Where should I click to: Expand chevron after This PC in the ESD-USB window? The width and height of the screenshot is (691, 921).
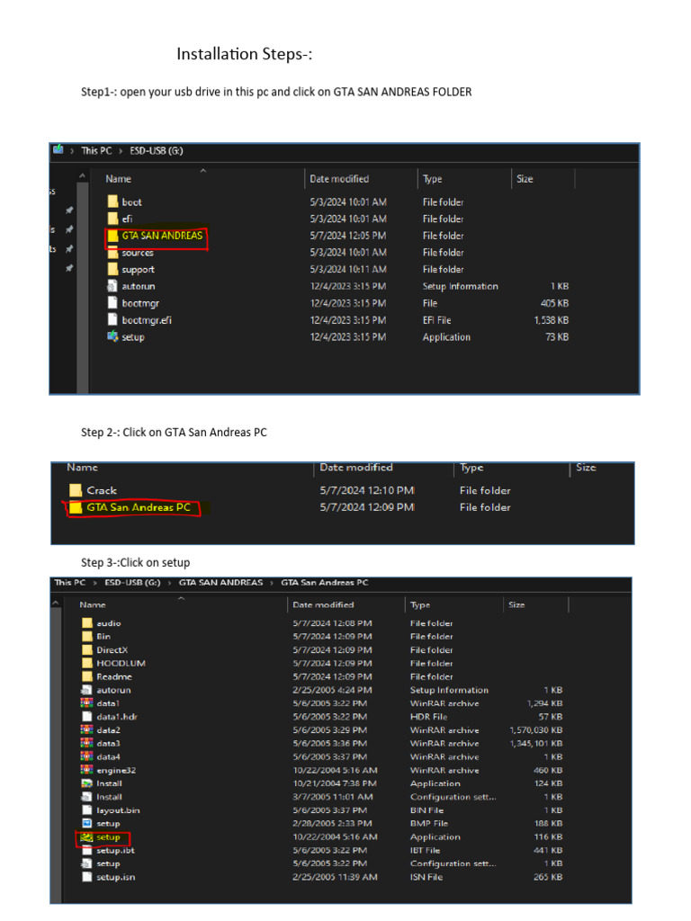tap(121, 150)
